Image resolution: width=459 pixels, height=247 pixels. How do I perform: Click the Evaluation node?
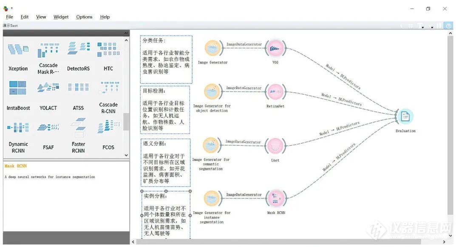(405, 116)
